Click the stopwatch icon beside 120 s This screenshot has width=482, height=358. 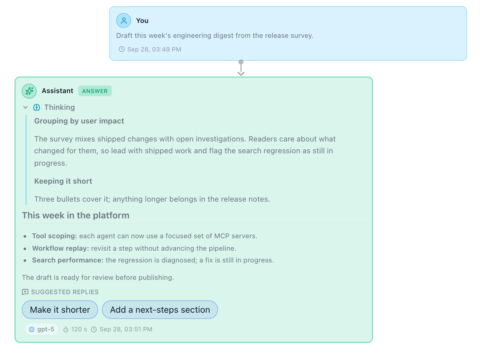[x=66, y=329]
